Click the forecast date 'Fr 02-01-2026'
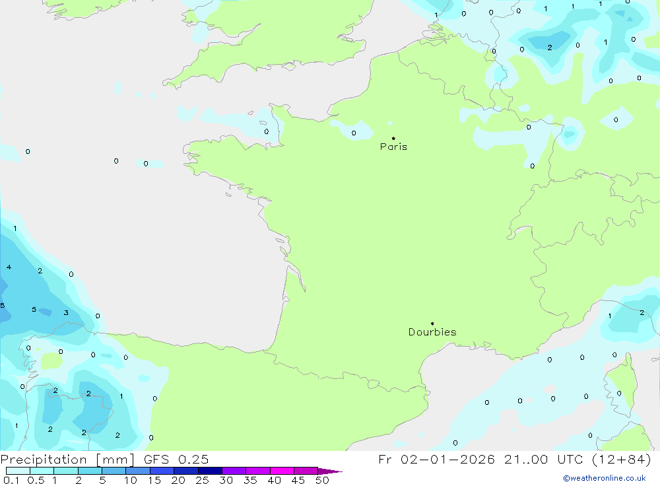 [x=436, y=460]
